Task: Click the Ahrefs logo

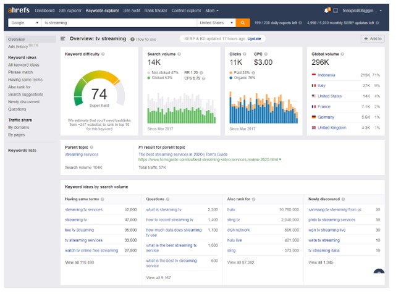Action: (x=19, y=10)
